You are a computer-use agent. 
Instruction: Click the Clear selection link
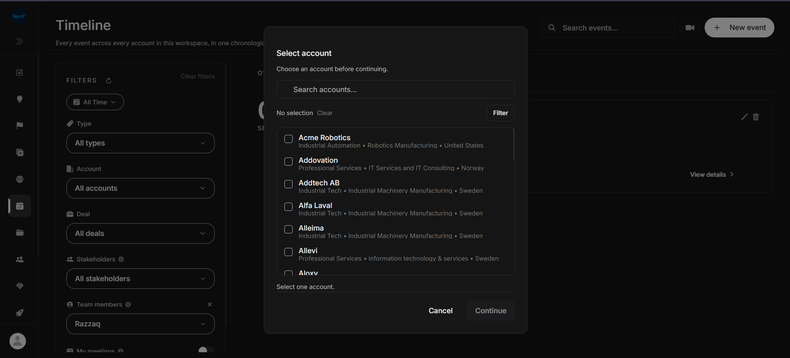pos(325,113)
